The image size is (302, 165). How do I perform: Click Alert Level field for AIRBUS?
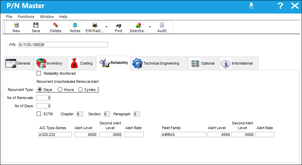(x=219, y=135)
